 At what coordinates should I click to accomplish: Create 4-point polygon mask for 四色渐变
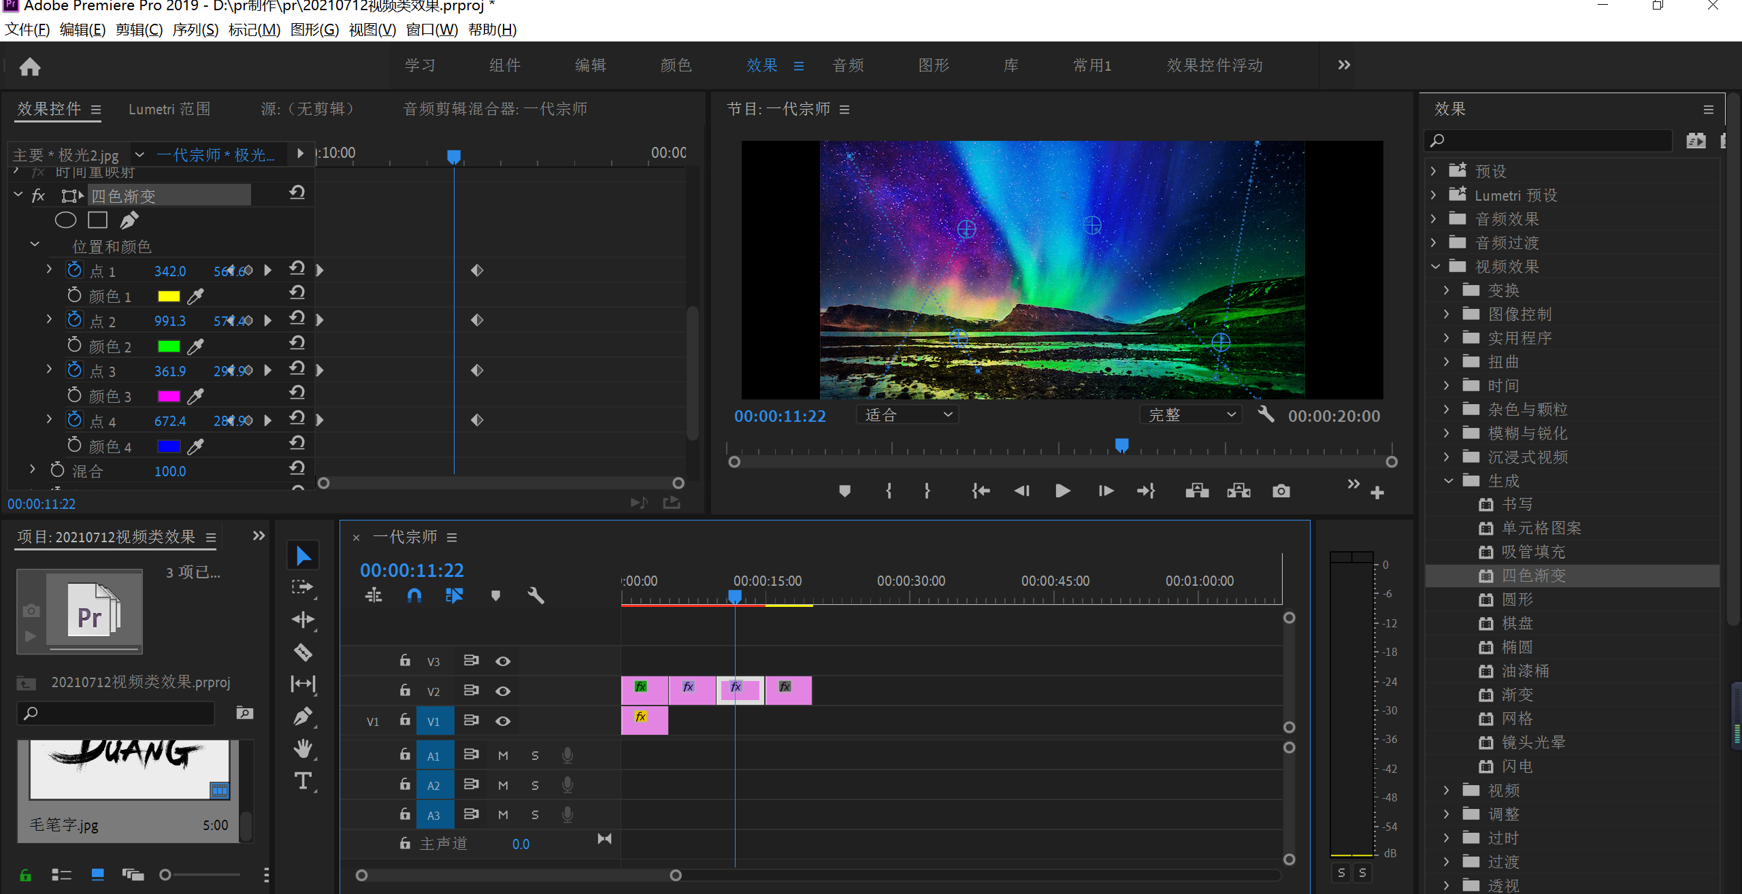pyautogui.click(x=97, y=220)
